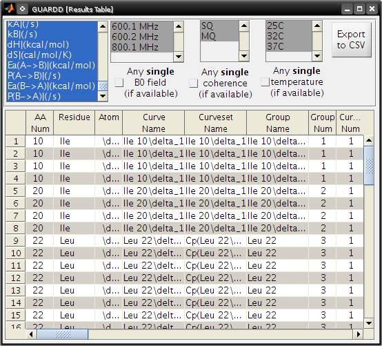Click table horizontal scrollbar thumb

[63, 334]
